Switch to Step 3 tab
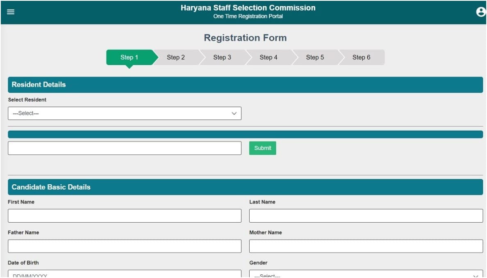This screenshot has width=487, height=278. 222,57
